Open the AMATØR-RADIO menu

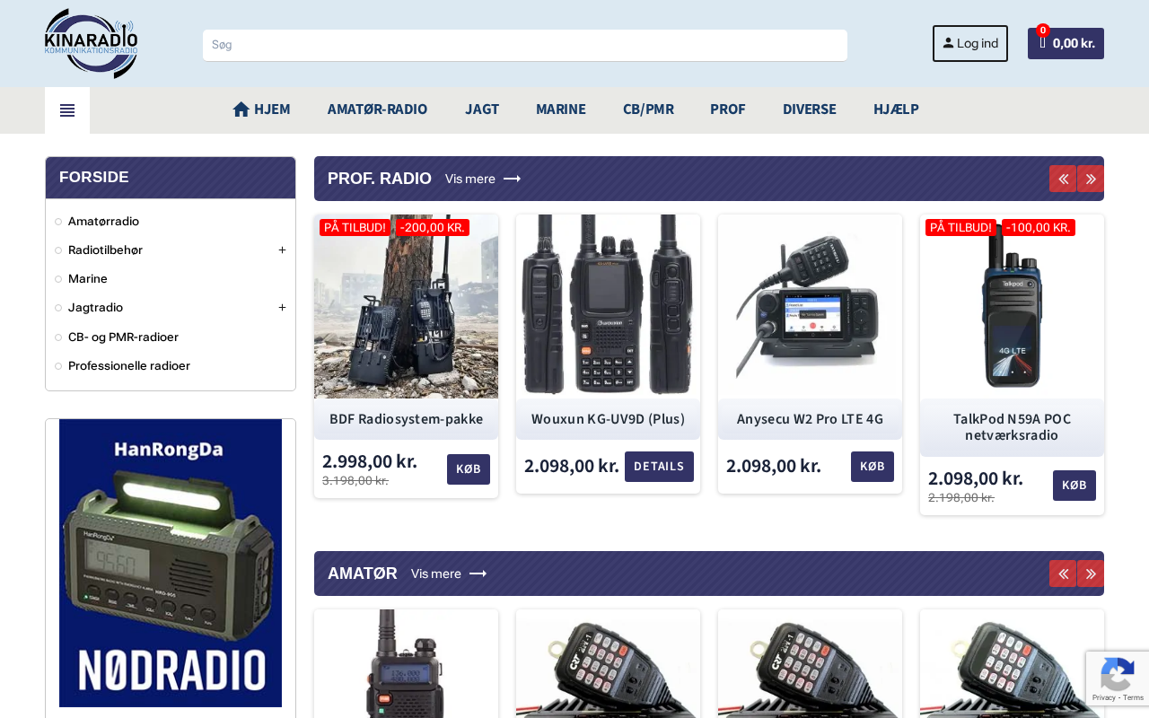coord(377,109)
